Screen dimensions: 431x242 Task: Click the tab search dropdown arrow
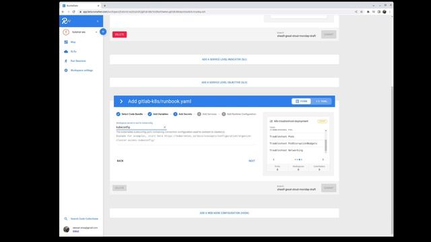click(374, 5)
